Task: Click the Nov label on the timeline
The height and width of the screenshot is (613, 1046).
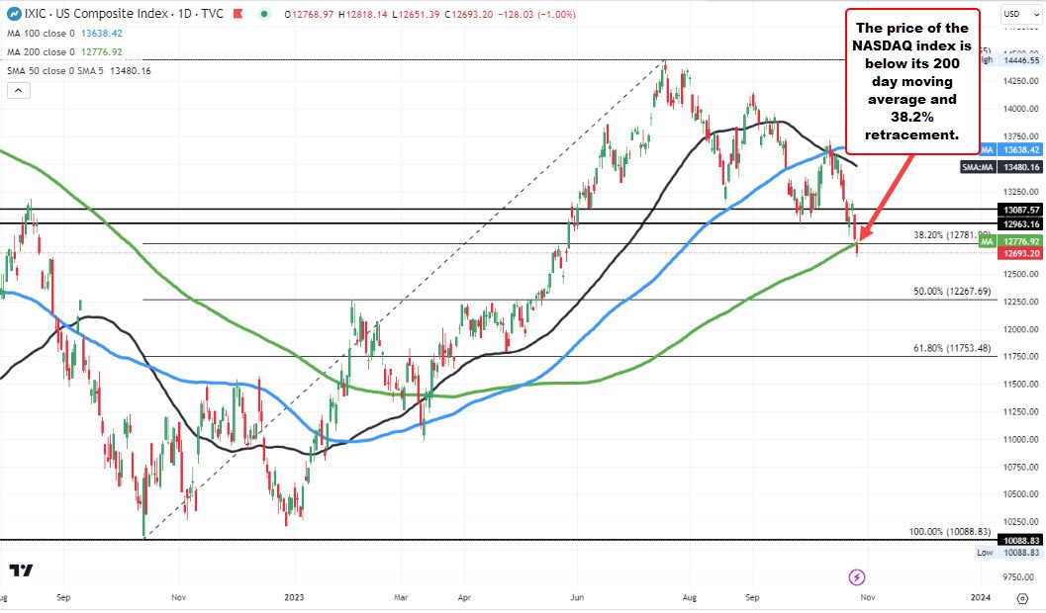Action: pyautogui.click(x=867, y=598)
